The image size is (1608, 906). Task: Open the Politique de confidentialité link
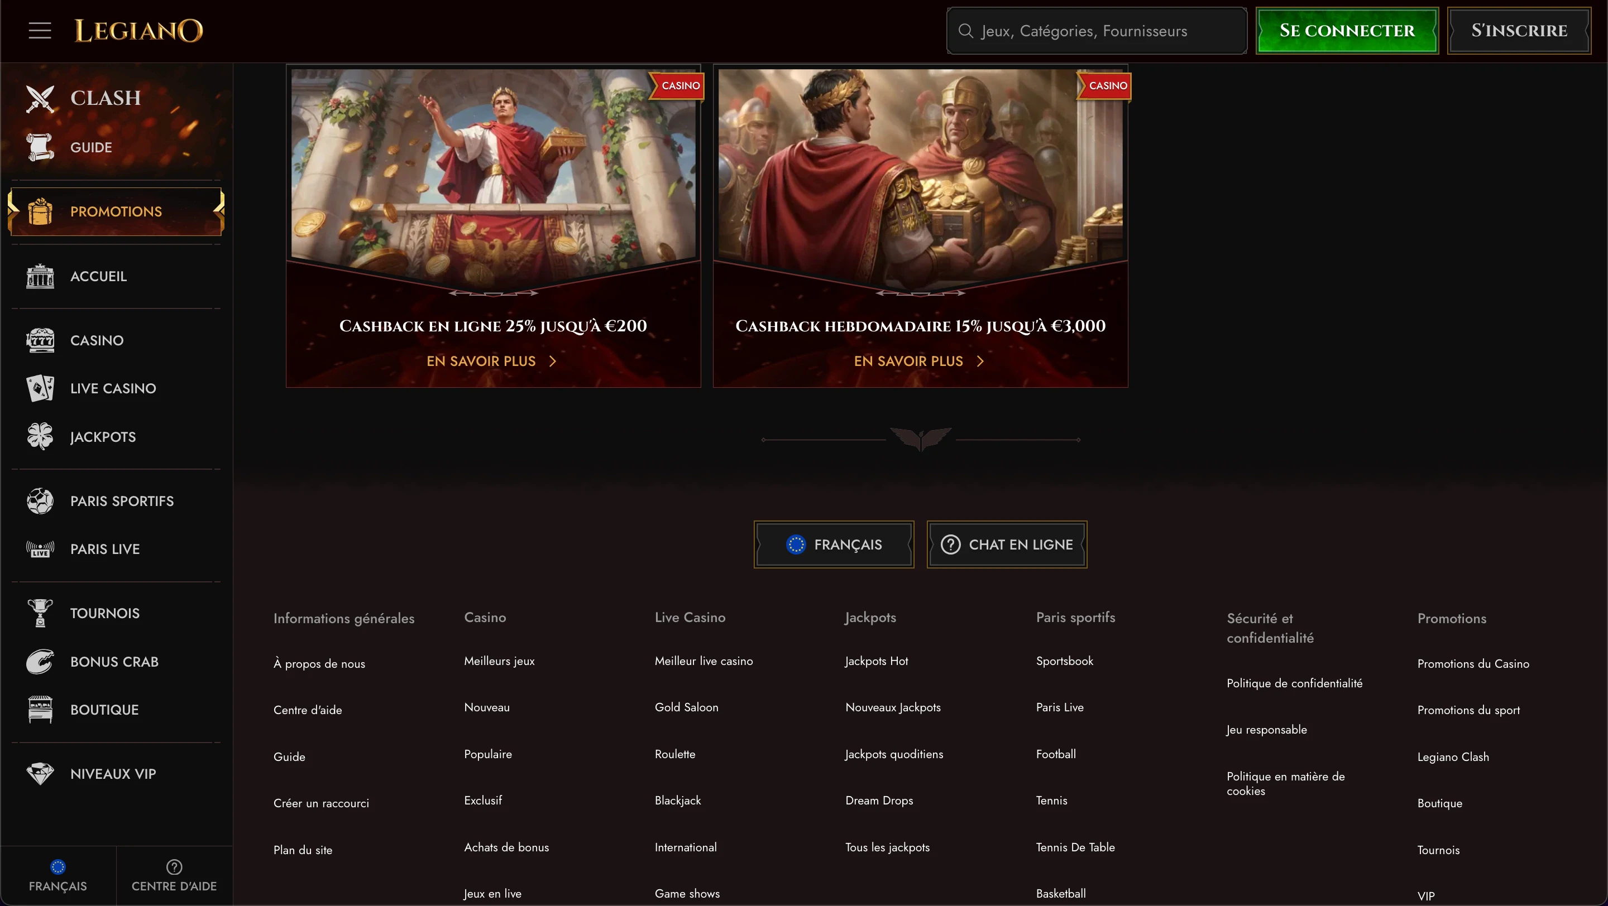tap(1294, 683)
